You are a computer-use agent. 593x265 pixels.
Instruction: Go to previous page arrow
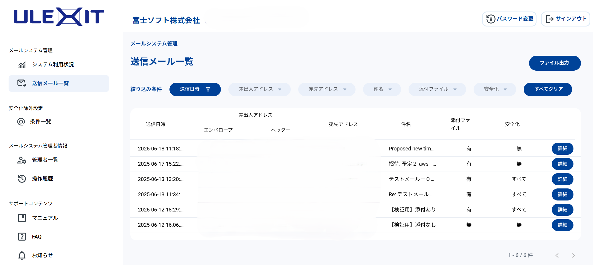tap(557, 255)
